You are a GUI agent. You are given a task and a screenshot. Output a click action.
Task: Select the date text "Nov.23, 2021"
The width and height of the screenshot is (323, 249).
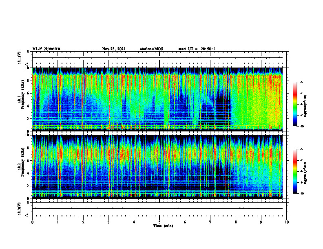click(x=114, y=49)
